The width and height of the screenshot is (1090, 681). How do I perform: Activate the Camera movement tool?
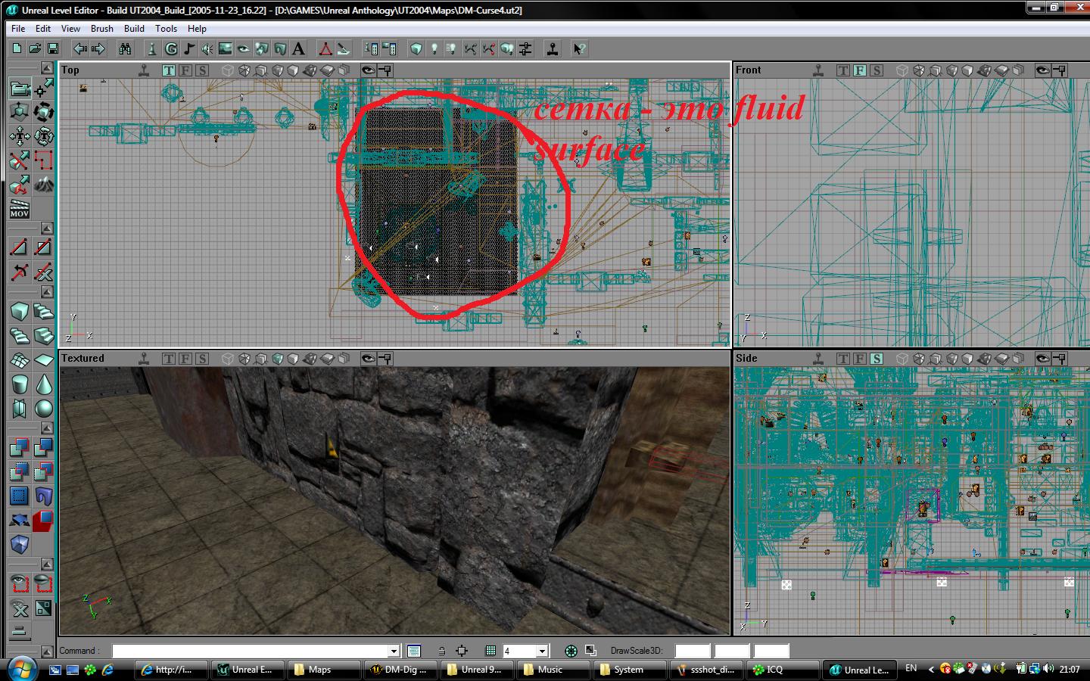[x=20, y=89]
